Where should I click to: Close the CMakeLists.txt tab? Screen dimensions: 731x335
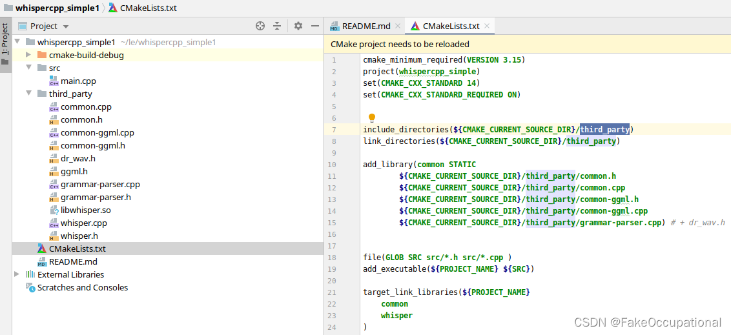click(487, 26)
